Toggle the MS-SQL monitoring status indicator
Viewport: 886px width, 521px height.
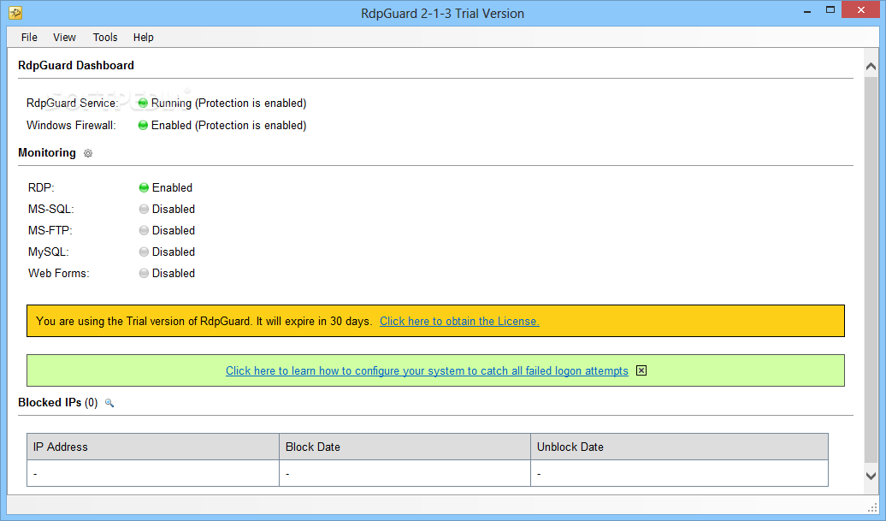144,210
